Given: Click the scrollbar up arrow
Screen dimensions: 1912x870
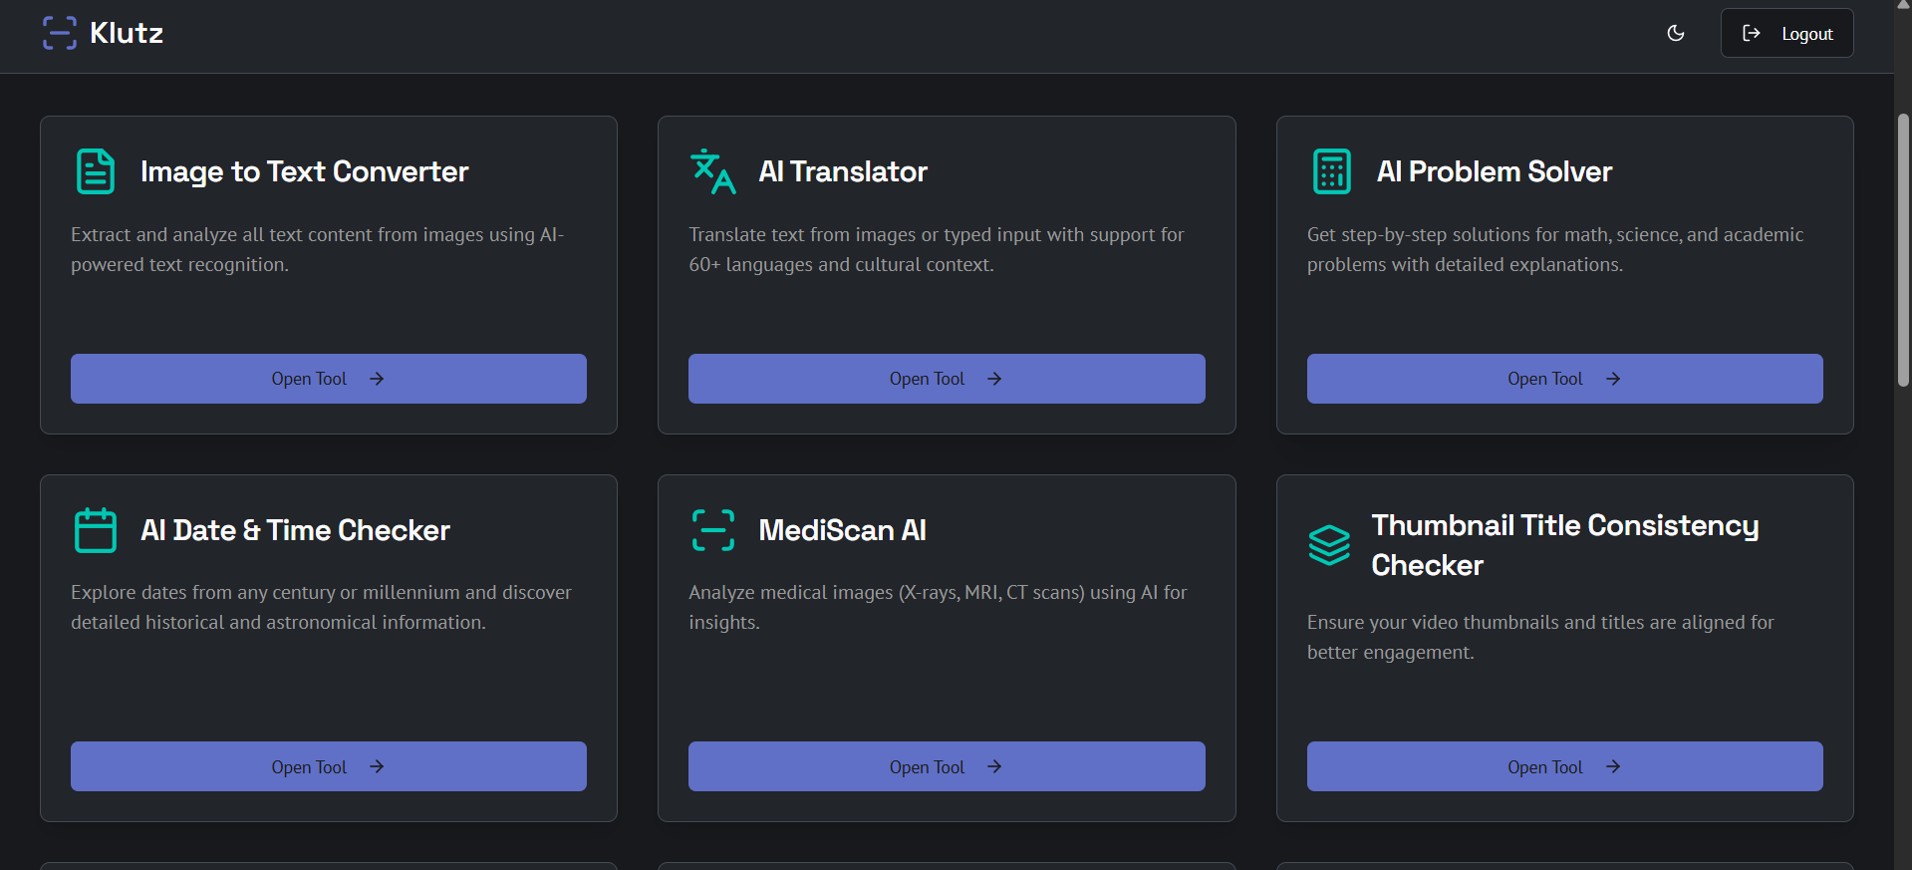Looking at the screenshot, I should pos(1903,6).
